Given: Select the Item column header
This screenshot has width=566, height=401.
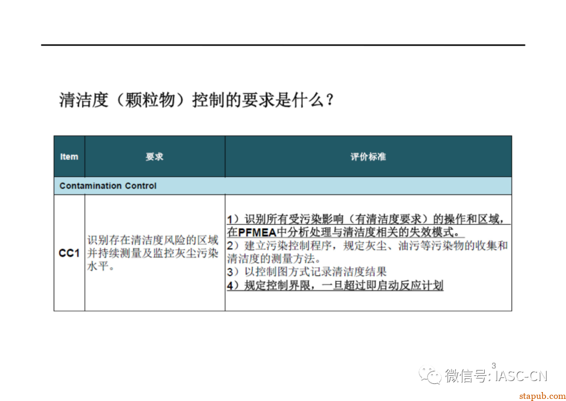Looking at the screenshot, I should pos(69,156).
